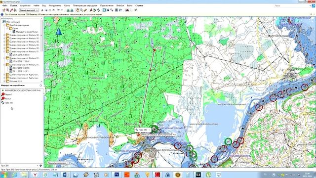Click the Copy icon in the toolbar
This screenshot has width=316, height=178.
[46, 10]
